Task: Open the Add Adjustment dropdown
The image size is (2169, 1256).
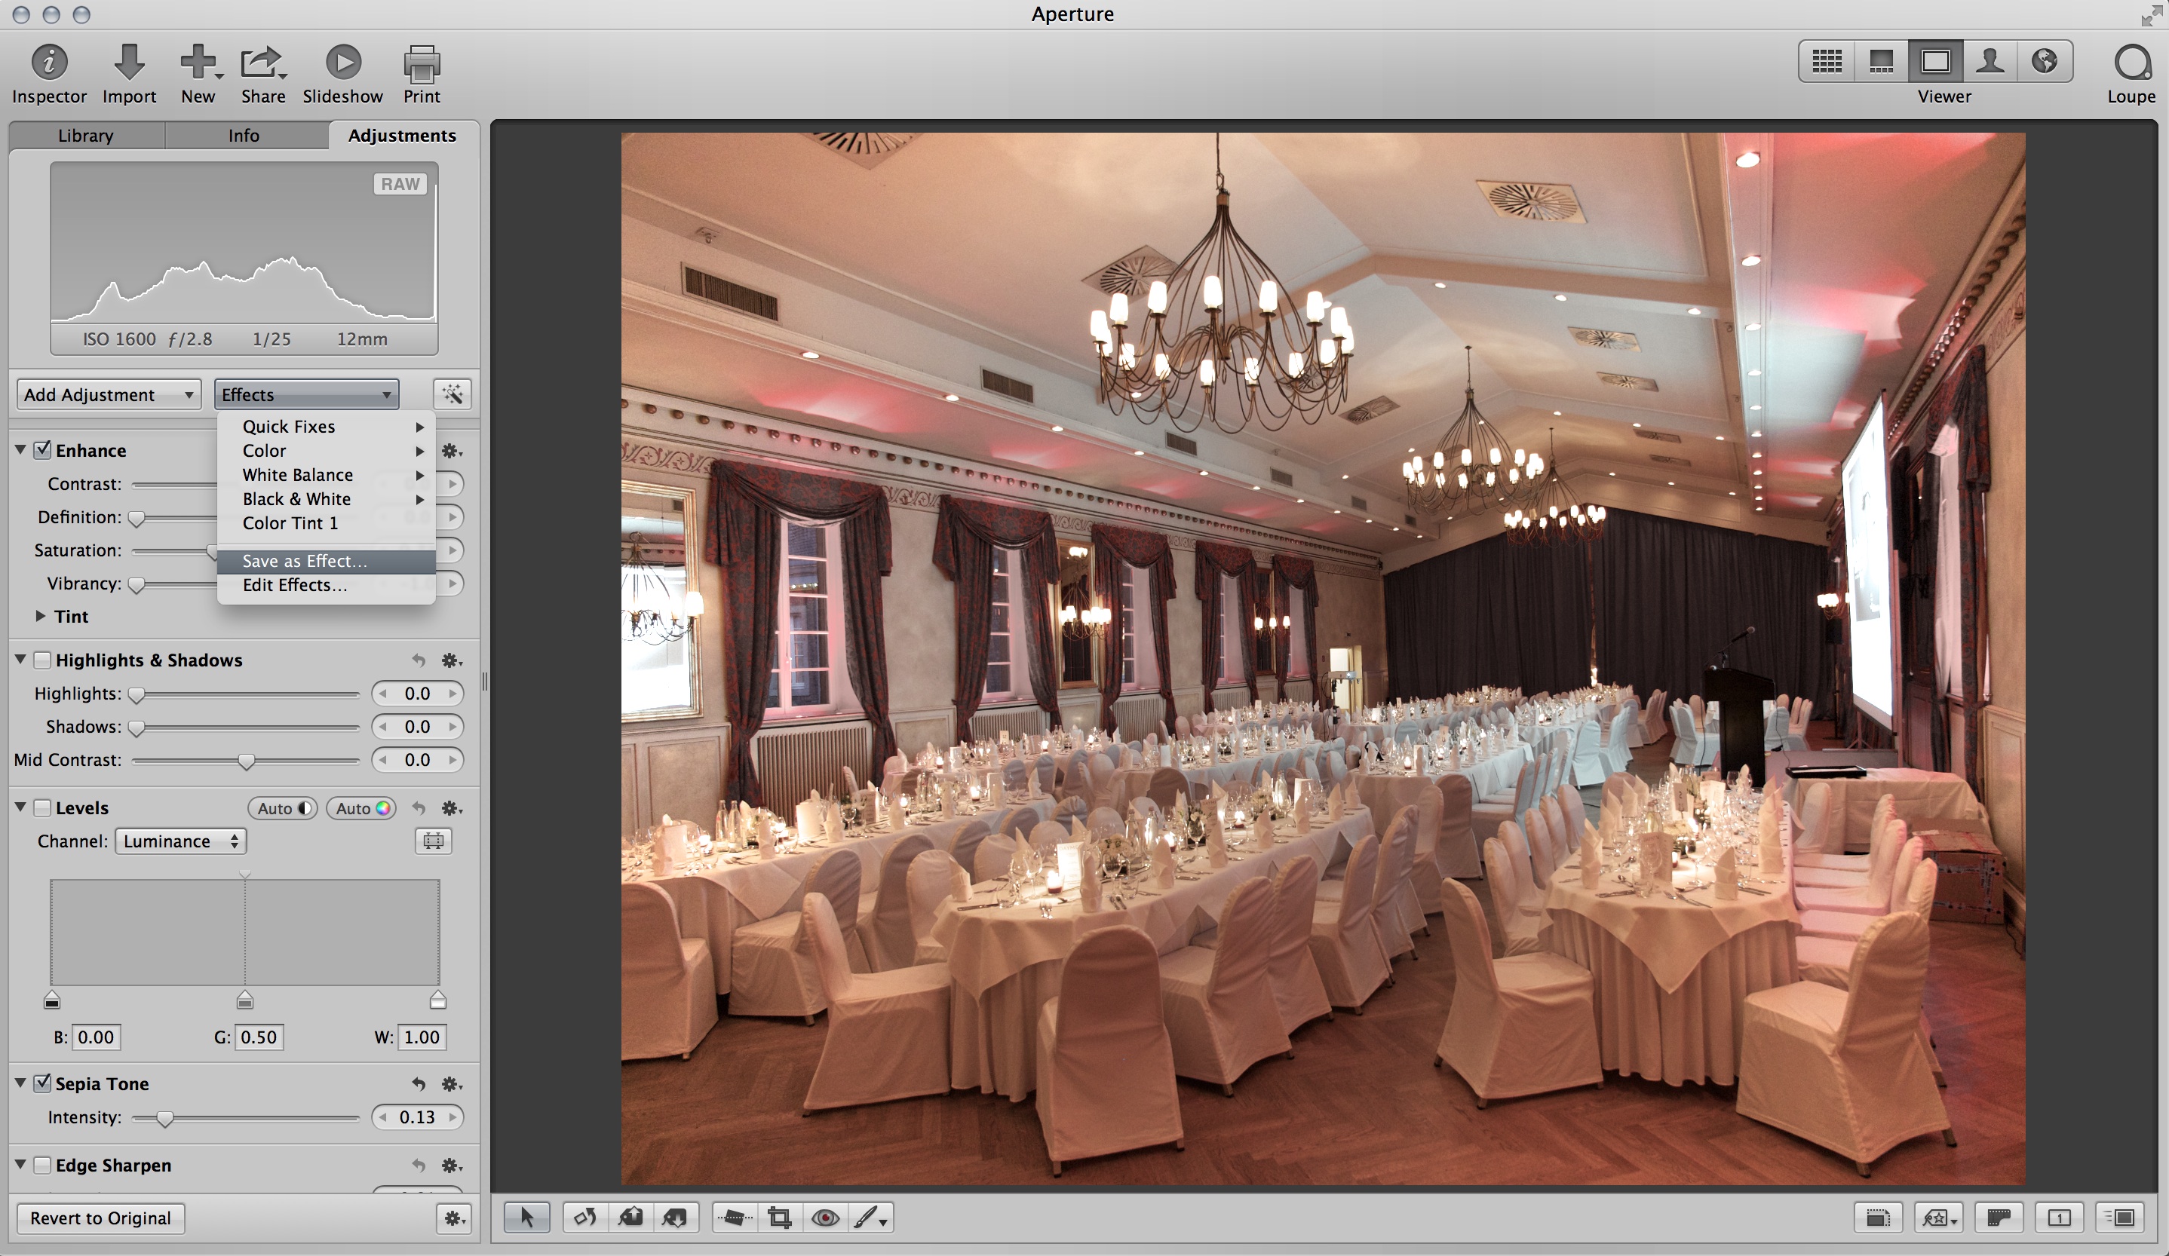Action: [109, 394]
